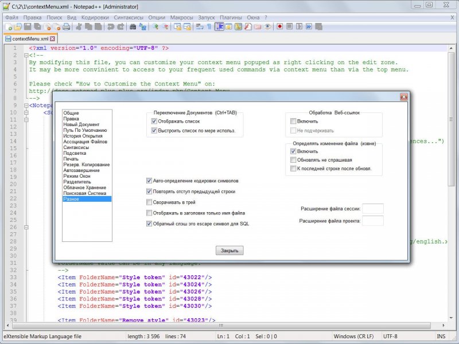Screen dimensions: 459x344
Task: Enable 'Включить' under Обработка Веб-ссылок
Action: pyautogui.click(x=293, y=121)
